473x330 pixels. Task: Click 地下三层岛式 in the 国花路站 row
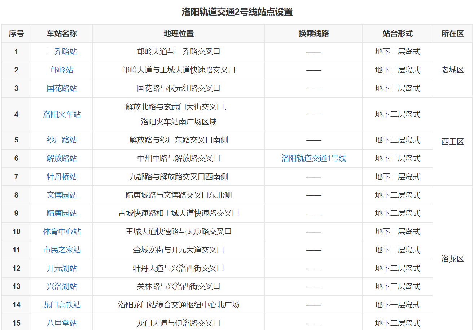(398, 88)
